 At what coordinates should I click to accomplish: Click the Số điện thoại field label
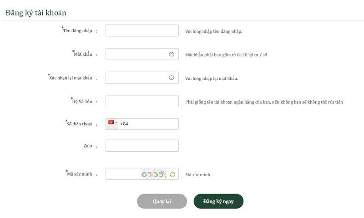click(x=79, y=124)
